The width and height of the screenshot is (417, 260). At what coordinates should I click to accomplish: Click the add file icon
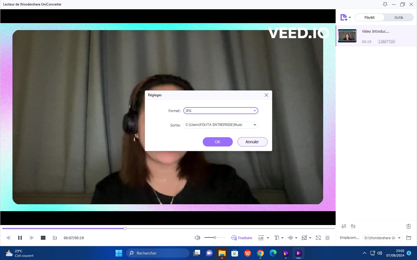[x=344, y=18]
